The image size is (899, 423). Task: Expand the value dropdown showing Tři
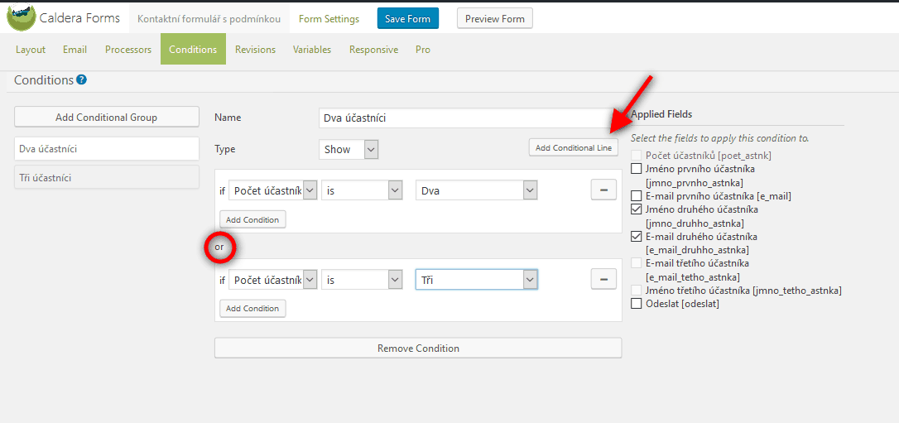[476, 280]
